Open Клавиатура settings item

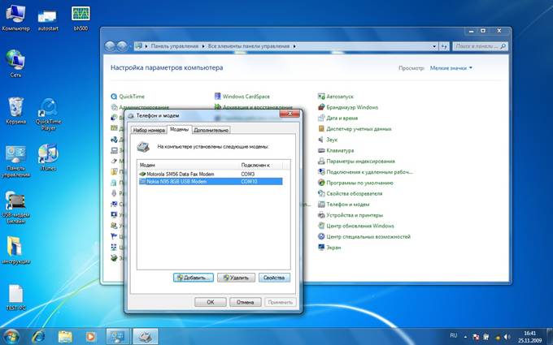336,151
